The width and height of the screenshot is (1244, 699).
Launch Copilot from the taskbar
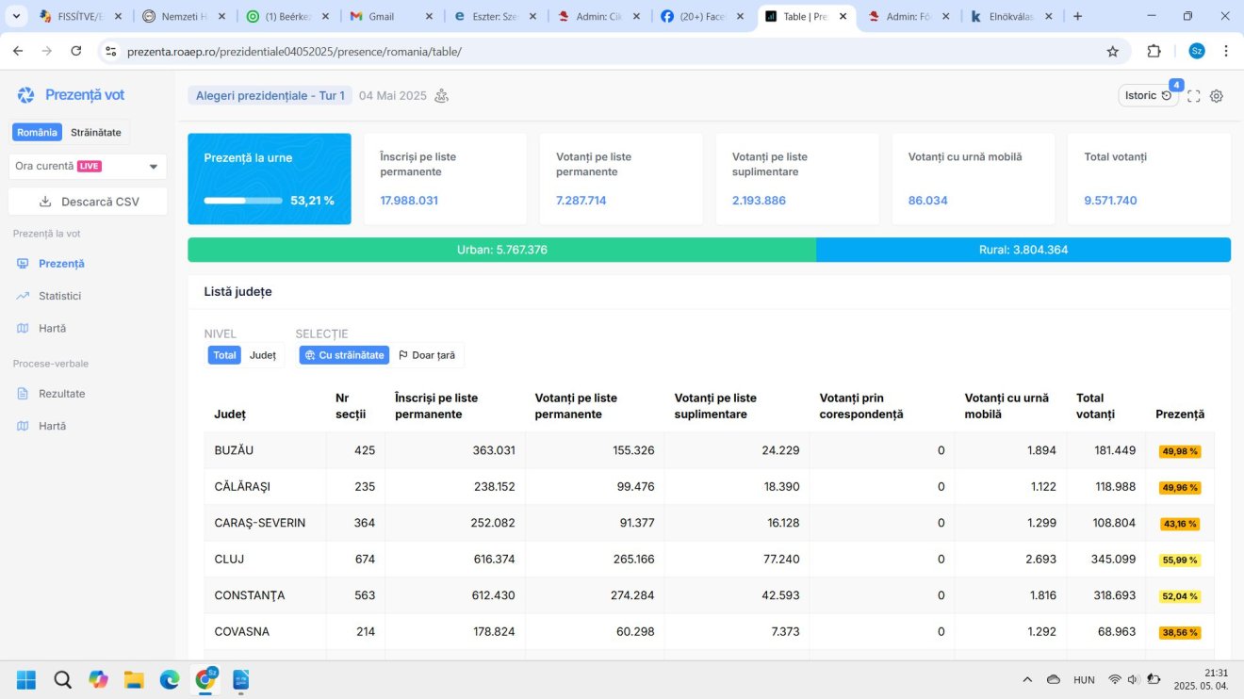[x=98, y=679]
